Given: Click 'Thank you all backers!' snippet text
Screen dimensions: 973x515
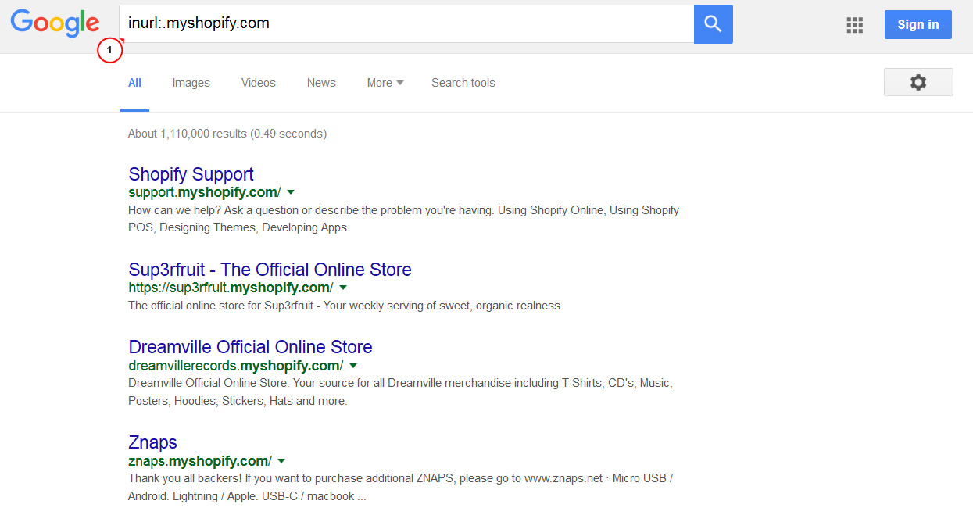Looking at the screenshot, I should coord(400,487).
